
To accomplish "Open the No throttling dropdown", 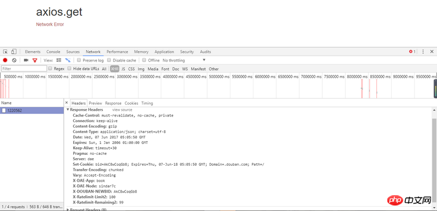I will pos(184,61).
